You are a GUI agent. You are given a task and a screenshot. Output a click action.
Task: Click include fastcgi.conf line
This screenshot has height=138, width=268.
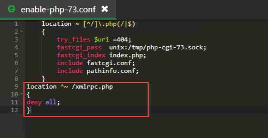(x=96, y=63)
